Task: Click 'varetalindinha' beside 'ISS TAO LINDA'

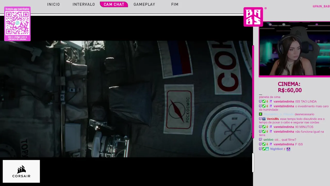Action: pos(284,102)
